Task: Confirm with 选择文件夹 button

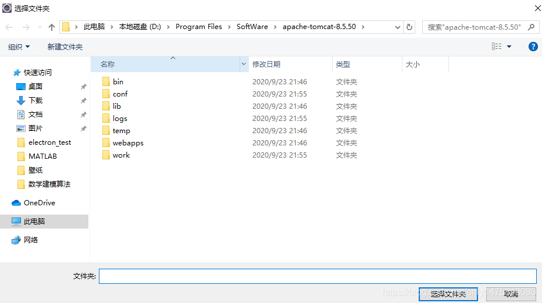Action: 448,294
